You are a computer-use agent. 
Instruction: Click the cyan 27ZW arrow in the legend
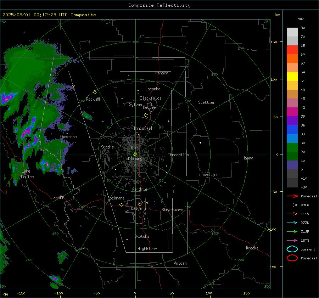292,223
